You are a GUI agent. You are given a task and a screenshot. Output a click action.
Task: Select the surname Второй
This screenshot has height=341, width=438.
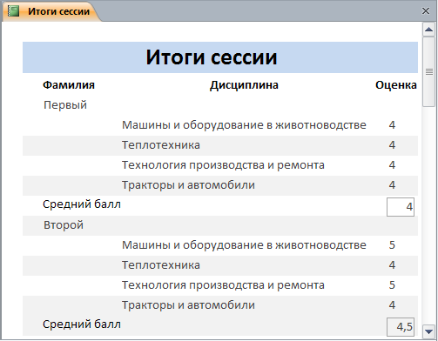[x=64, y=225]
